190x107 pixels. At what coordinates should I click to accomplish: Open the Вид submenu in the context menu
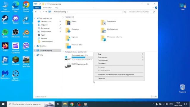[x=119, y=54]
